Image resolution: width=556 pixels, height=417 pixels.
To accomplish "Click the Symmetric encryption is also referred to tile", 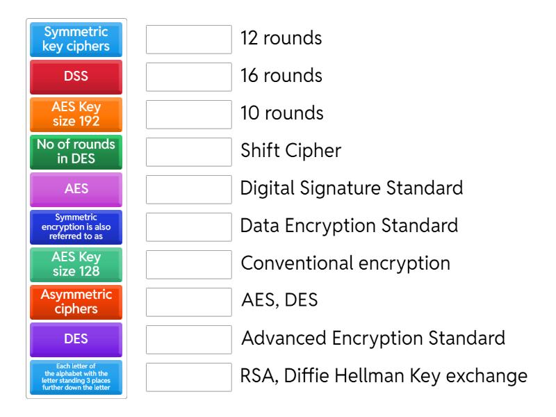I will (75, 226).
